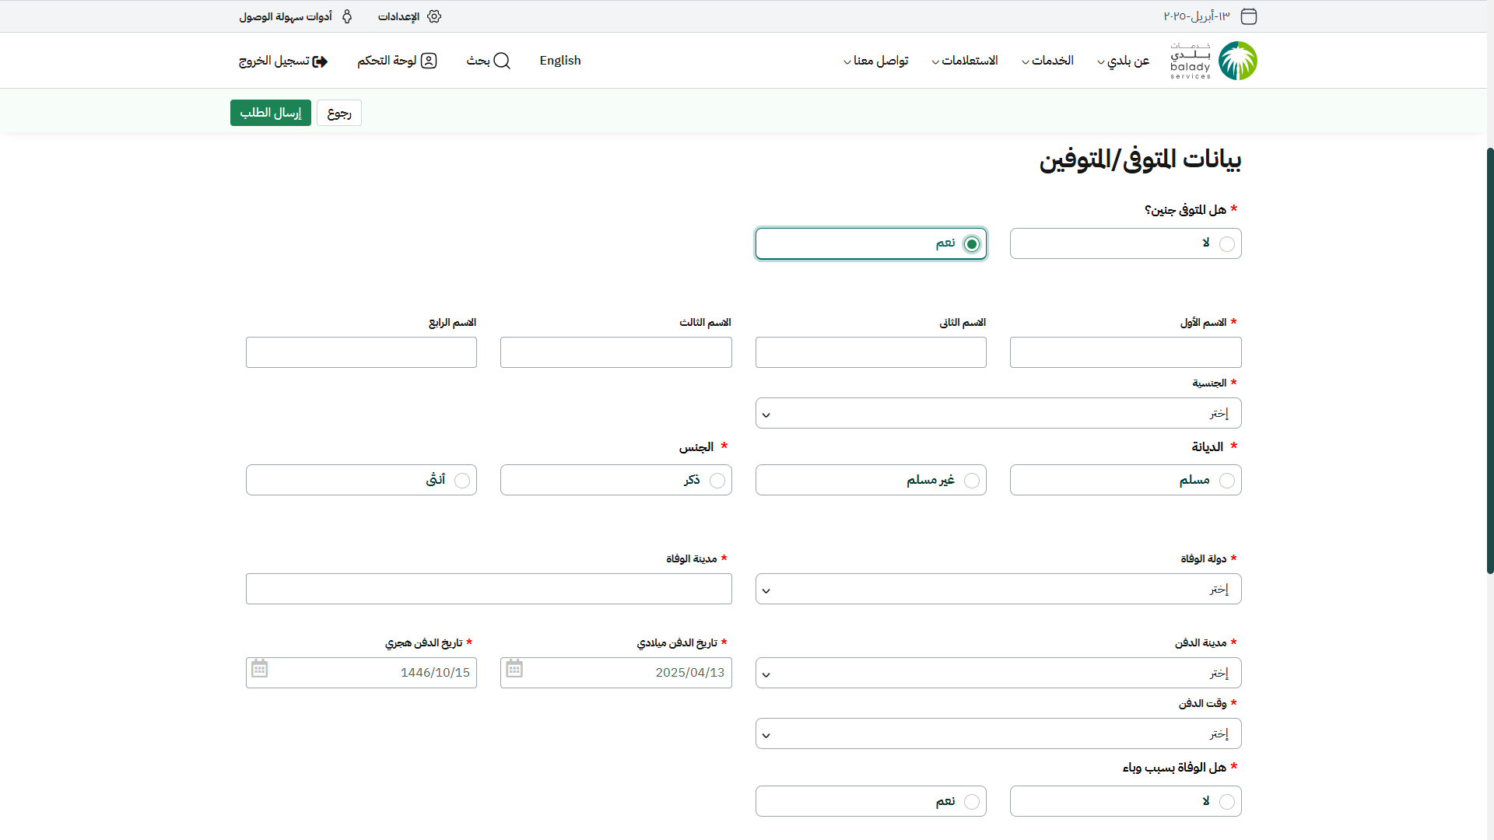The width and height of the screenshot is (1494, 840).
Task: Open the death country (دولة الوفاة) dropdown
Action: (998, 590)
